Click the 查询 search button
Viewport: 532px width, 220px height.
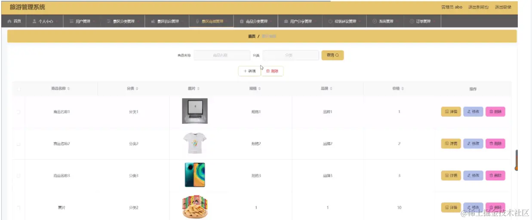(332, 55)
